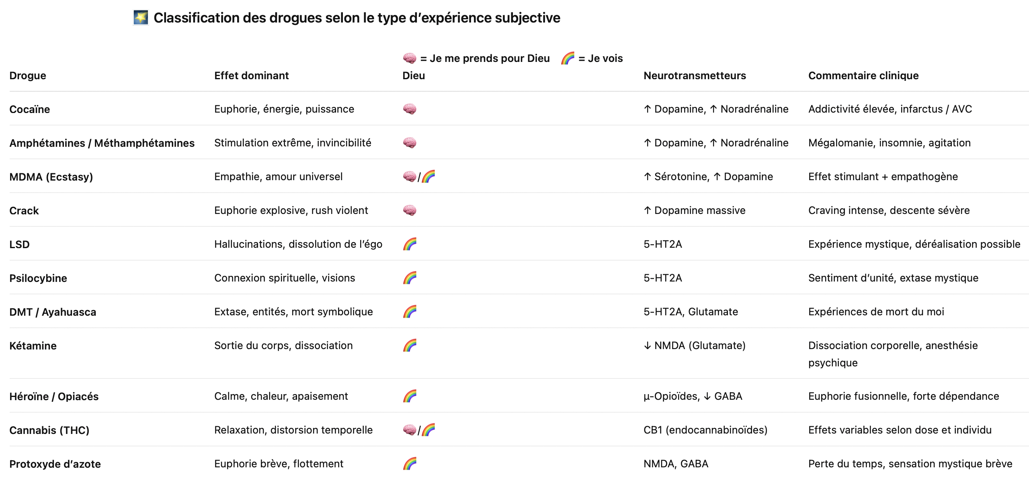Click the rainbow emoji in the Psilocybine row

(410, 278)
